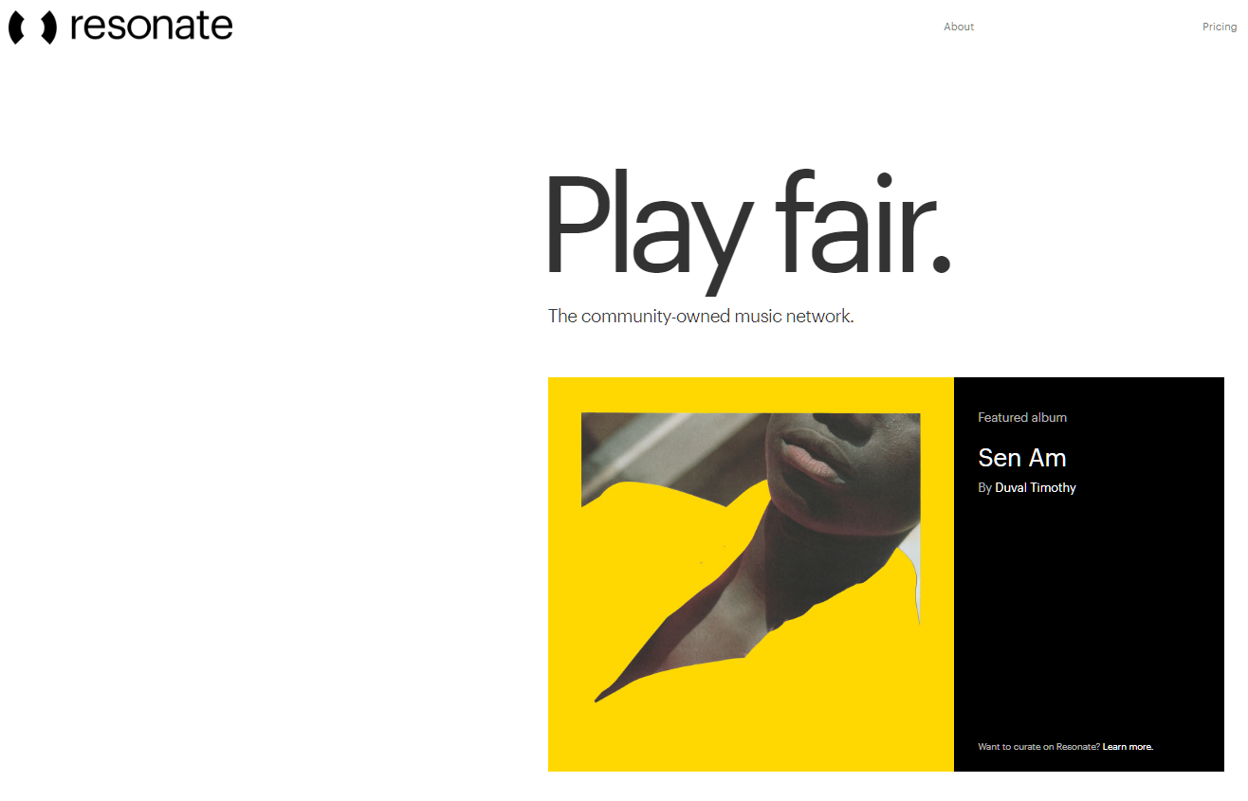Open the About navigation item
Screen dimensions: 1248x801
pyautogui.click(x=959, y=27)
